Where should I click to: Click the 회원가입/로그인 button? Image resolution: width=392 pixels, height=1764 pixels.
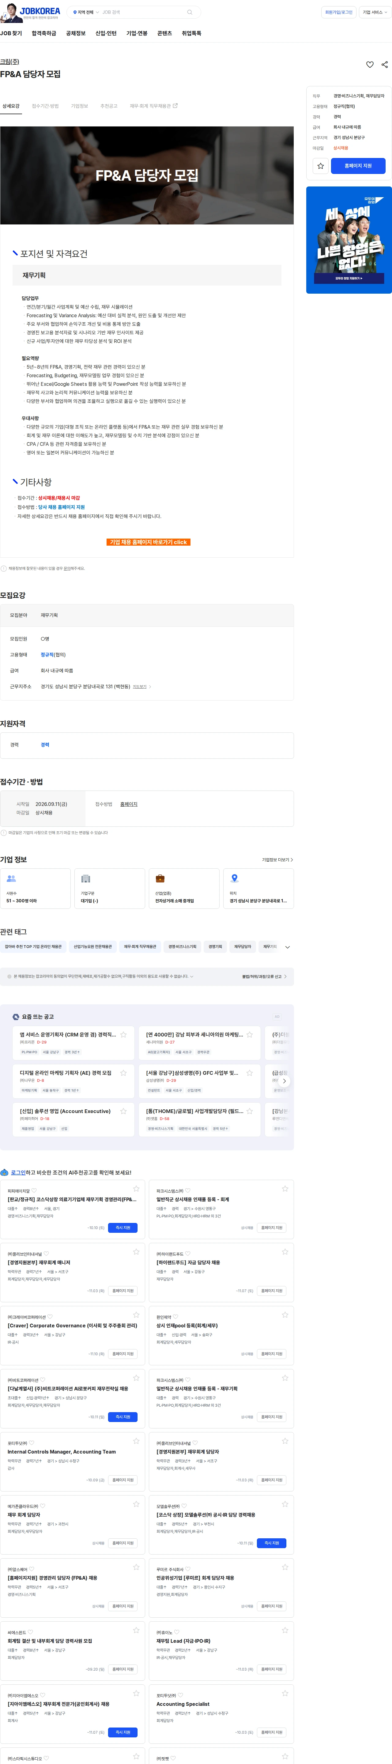pos(338,12)
